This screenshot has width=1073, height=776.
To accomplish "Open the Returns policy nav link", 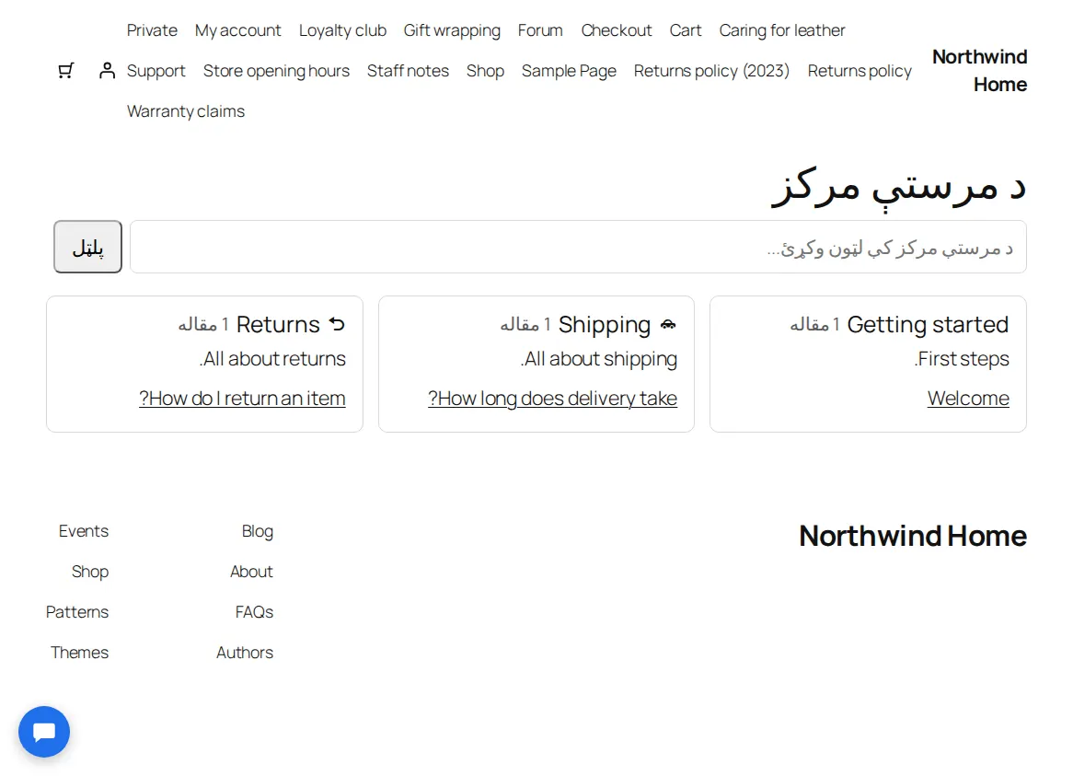I will point(860,71).
